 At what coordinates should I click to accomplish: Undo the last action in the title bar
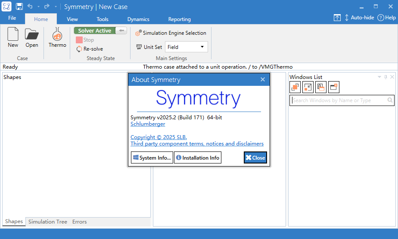coord(30,6)
